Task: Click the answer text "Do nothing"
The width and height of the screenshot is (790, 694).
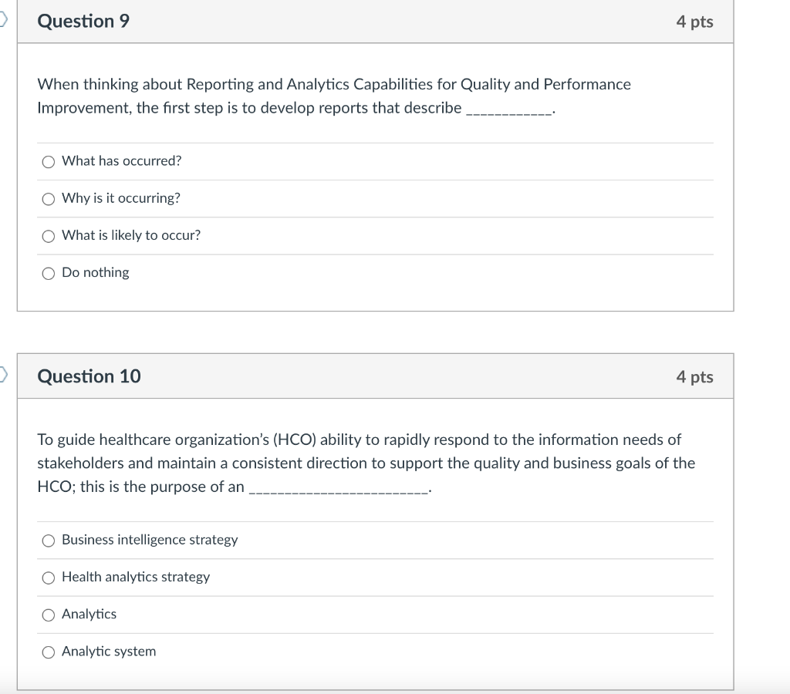Action: pyautogui.click(x=95, y=272)
